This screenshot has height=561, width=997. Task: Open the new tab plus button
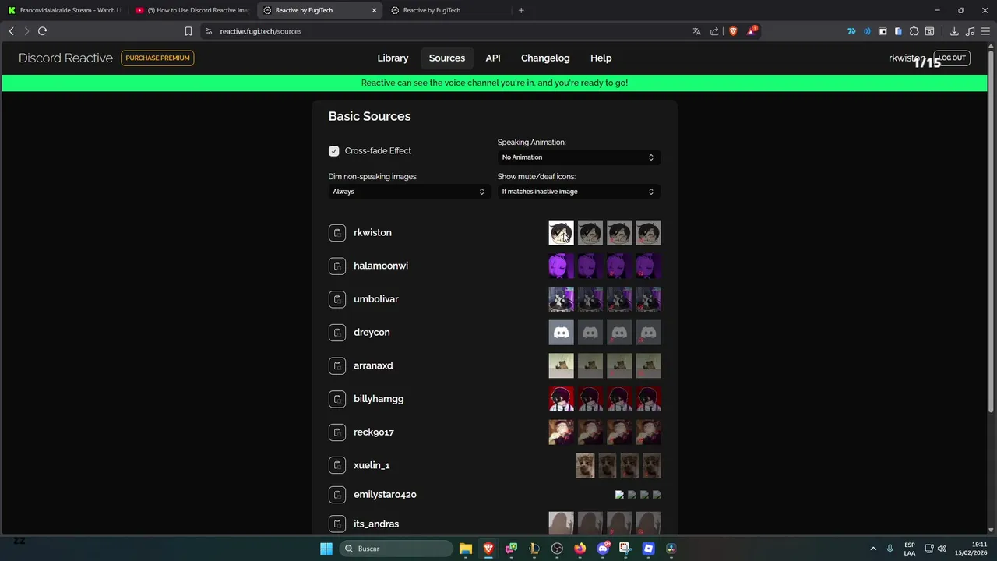pos(521,10)
